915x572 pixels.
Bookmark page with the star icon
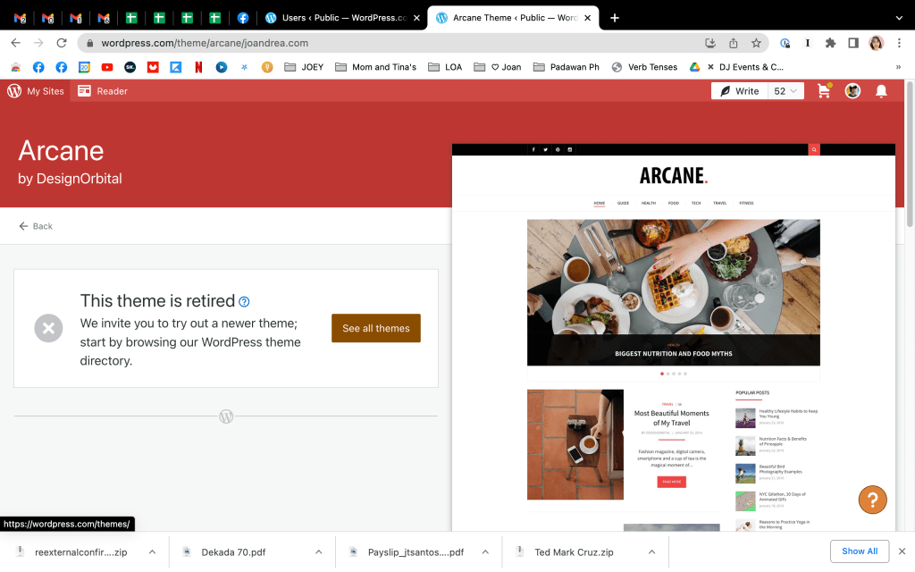pyautogui.click(x=756, y=43)
